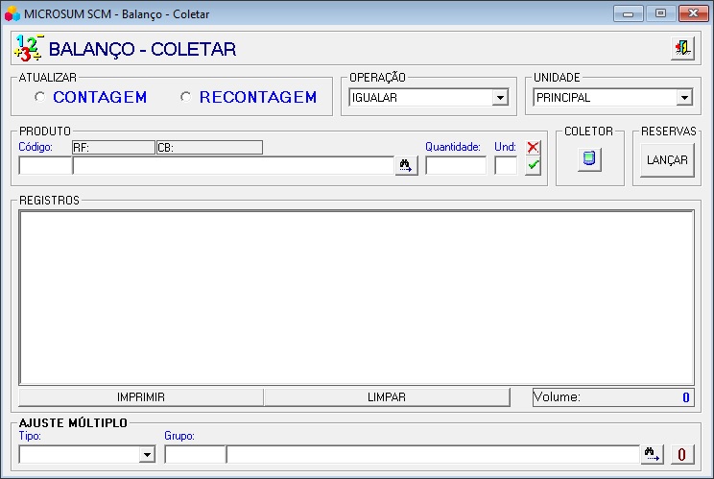Viewport: 714px width, 479px height.
Task: Click the Volume counter field
Action: (613, 397)
